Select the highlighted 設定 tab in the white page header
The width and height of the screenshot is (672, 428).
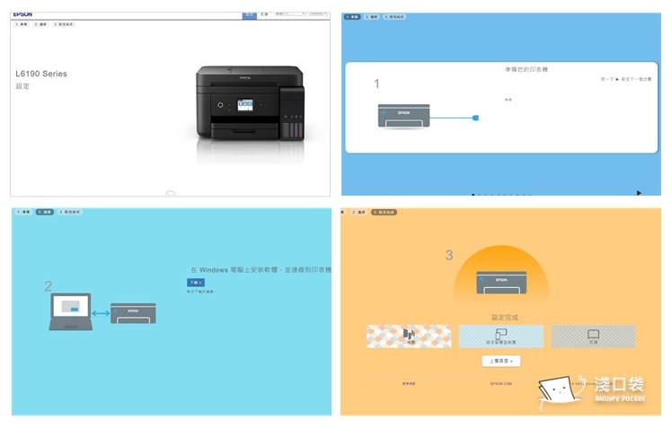249,14
